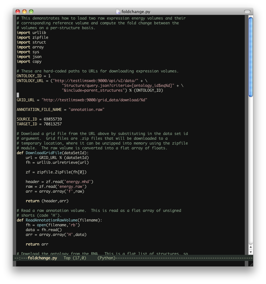The width and height of the screenshot is (266, 284).
Task: Click the ReadAnnotationRawVolume function name
Action: point(51,220)
